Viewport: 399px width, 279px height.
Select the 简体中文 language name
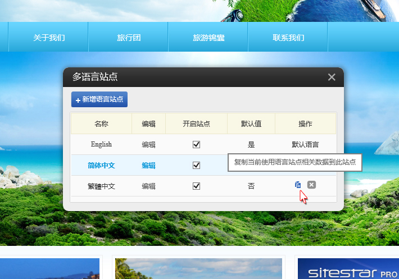101,166
